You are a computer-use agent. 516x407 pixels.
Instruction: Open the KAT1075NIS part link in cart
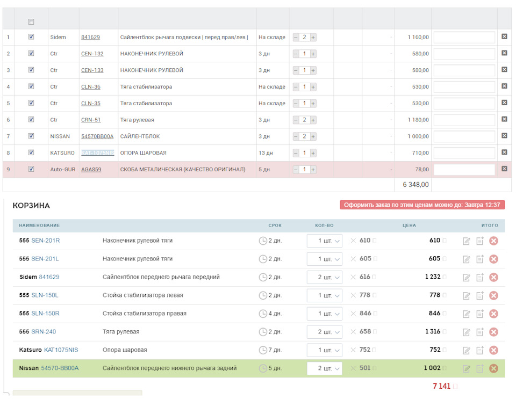[x=61, y=350]
